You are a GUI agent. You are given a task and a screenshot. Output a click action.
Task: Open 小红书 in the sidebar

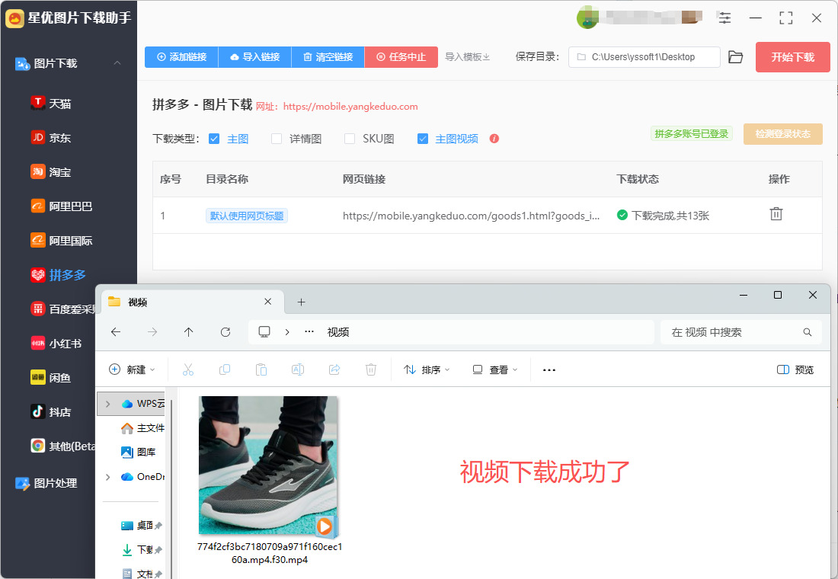[x=56, y=344]
